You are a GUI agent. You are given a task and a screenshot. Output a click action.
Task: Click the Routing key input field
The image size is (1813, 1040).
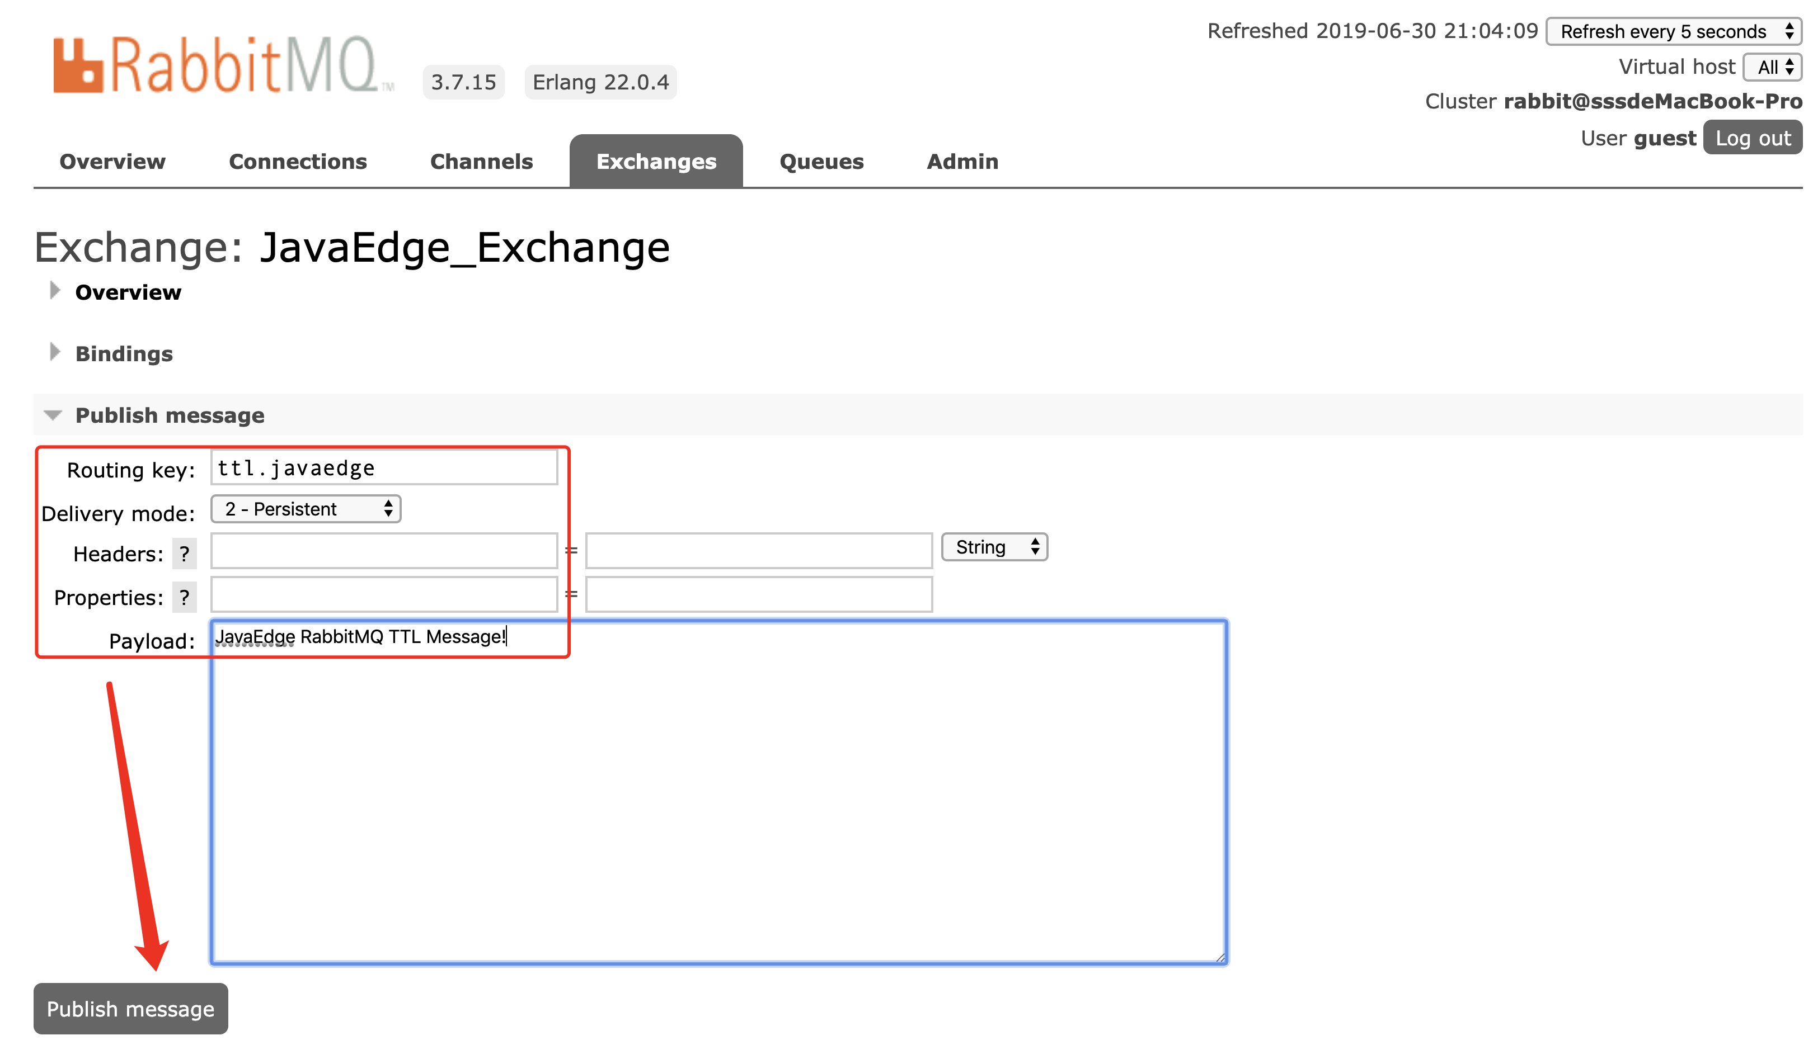pos(384,468)
